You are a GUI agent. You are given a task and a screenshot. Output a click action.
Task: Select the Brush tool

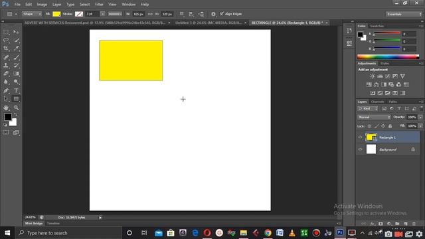point(16,57)
